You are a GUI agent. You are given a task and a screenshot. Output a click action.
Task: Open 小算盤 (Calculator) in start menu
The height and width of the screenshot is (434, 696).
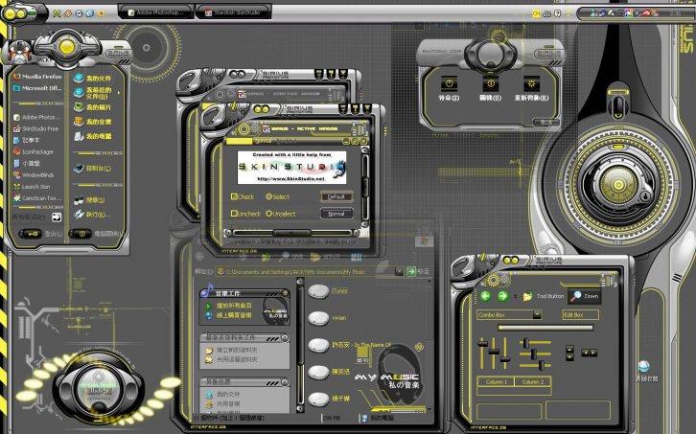click(27, 163)
